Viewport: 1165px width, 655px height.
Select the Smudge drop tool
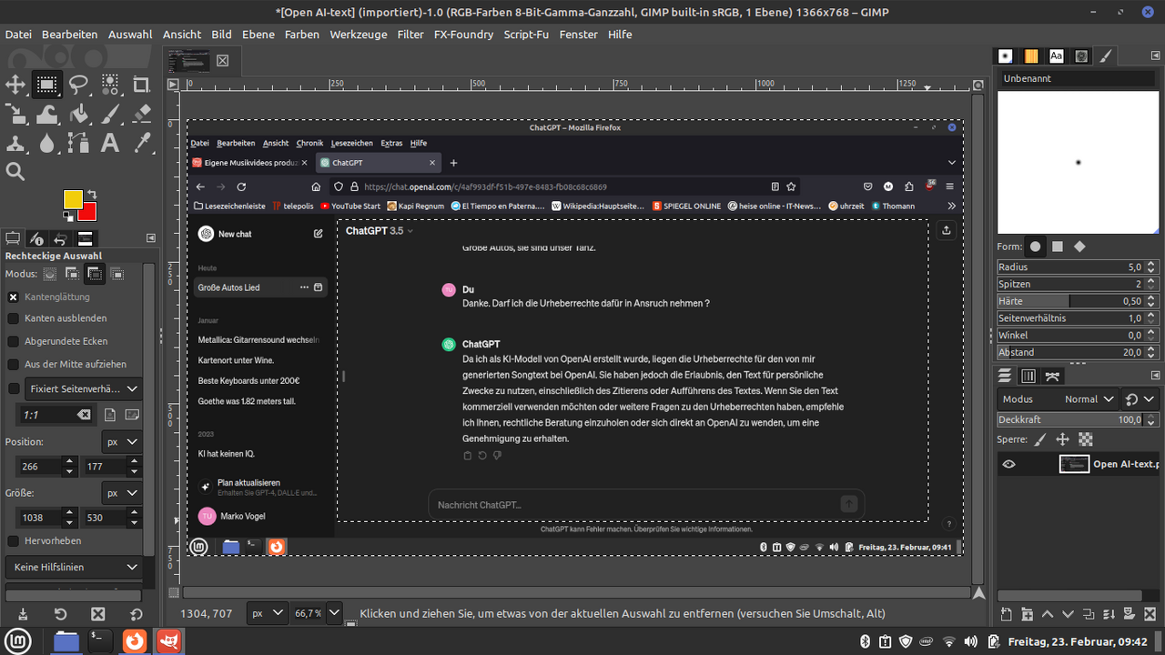pos(46,143)
